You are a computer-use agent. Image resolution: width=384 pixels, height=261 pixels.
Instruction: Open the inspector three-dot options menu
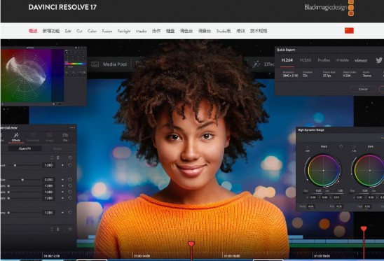click(72, 127)
